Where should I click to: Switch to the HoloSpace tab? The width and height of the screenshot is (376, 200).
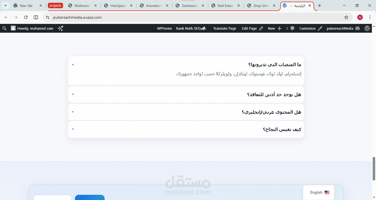pyautogui.click(x=118, y=5)
